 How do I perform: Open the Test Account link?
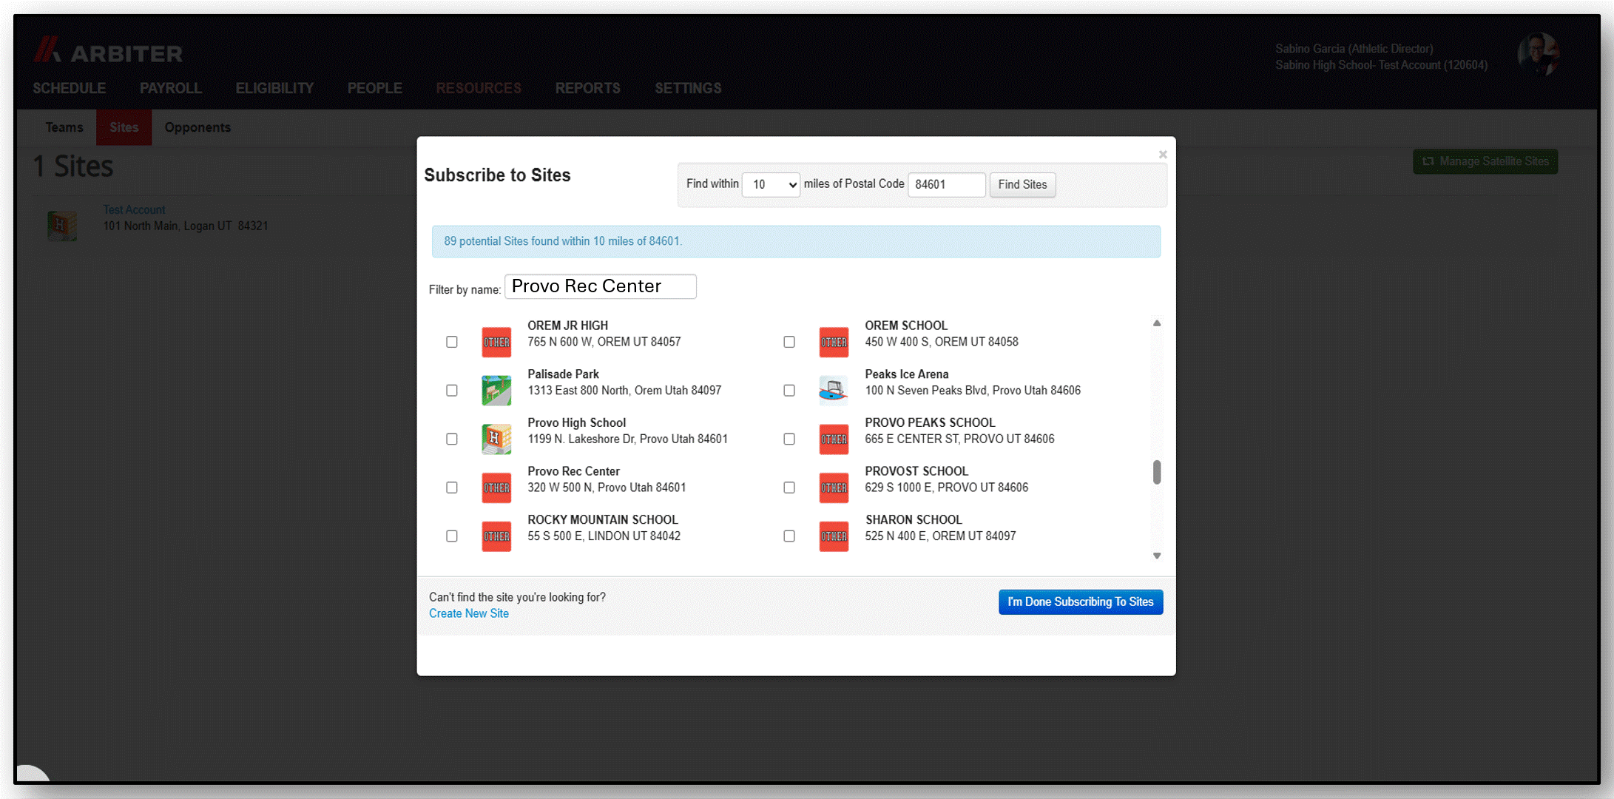134,210
